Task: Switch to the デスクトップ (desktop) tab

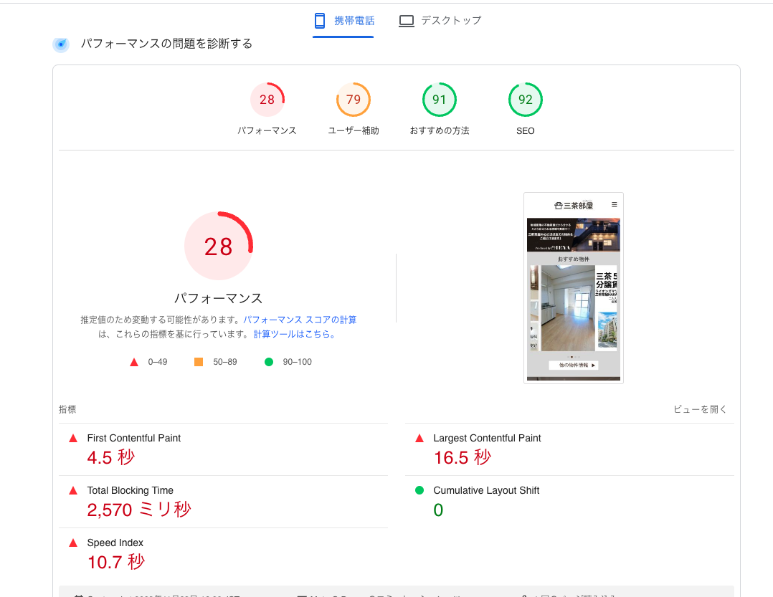Action: [440, 21]
